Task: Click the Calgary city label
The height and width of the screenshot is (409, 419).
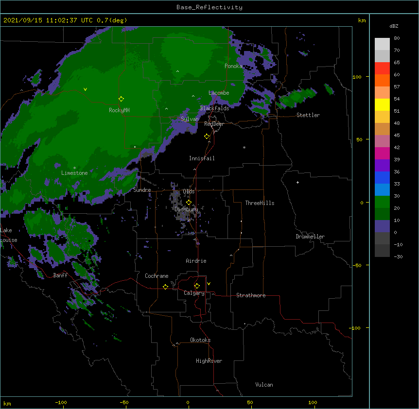Action: (194, 293)
